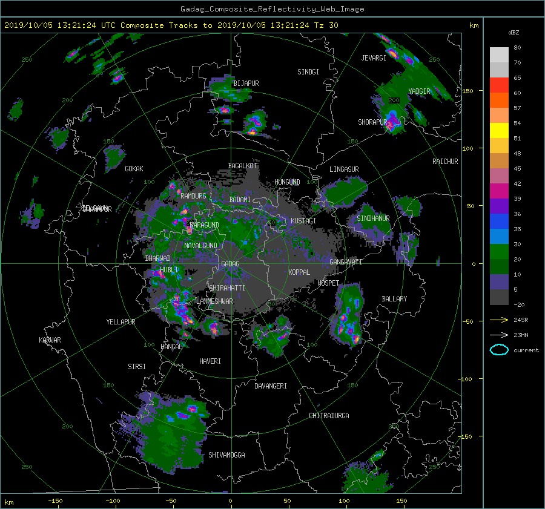Click the 'current' legend label

pos(526,350)
